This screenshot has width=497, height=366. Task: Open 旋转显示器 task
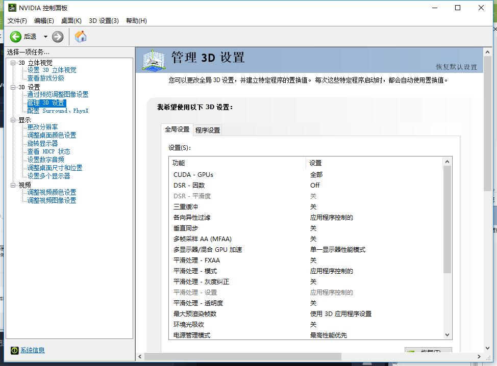42,143
